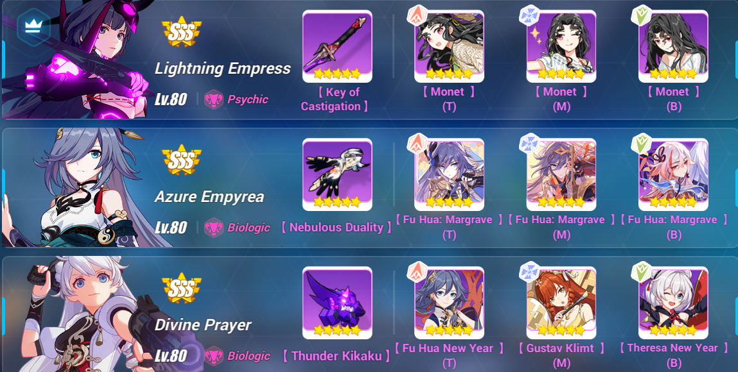Select the Thunder Kikaku weapon icon

[337, 303]
